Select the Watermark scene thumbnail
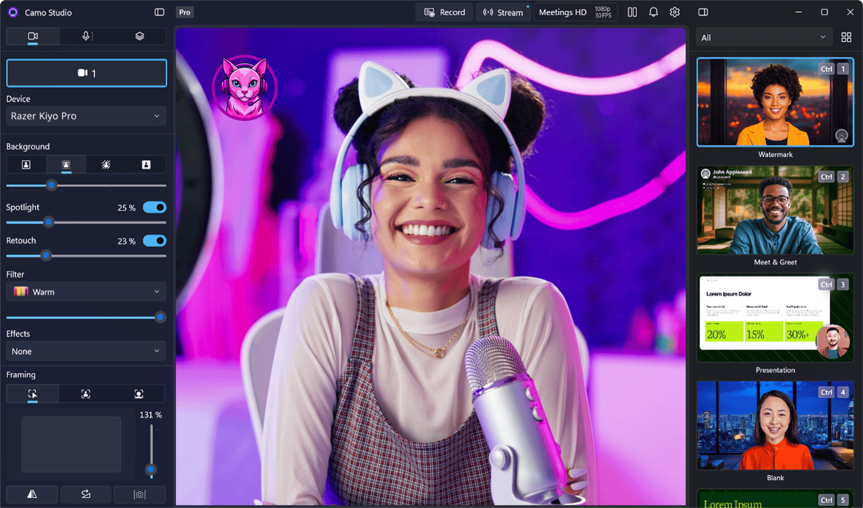The image size is (863, 508). (x=775, y=102)
